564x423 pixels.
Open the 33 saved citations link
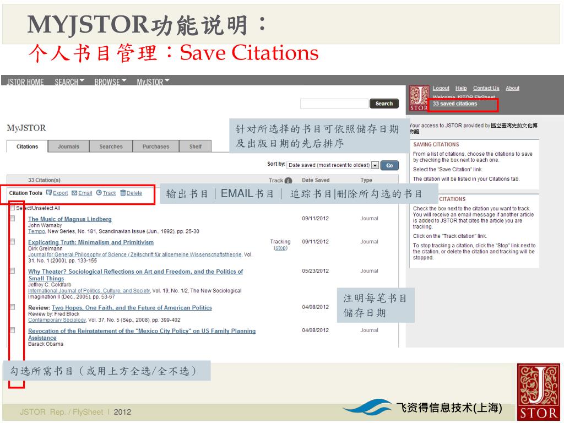(454, 104)
